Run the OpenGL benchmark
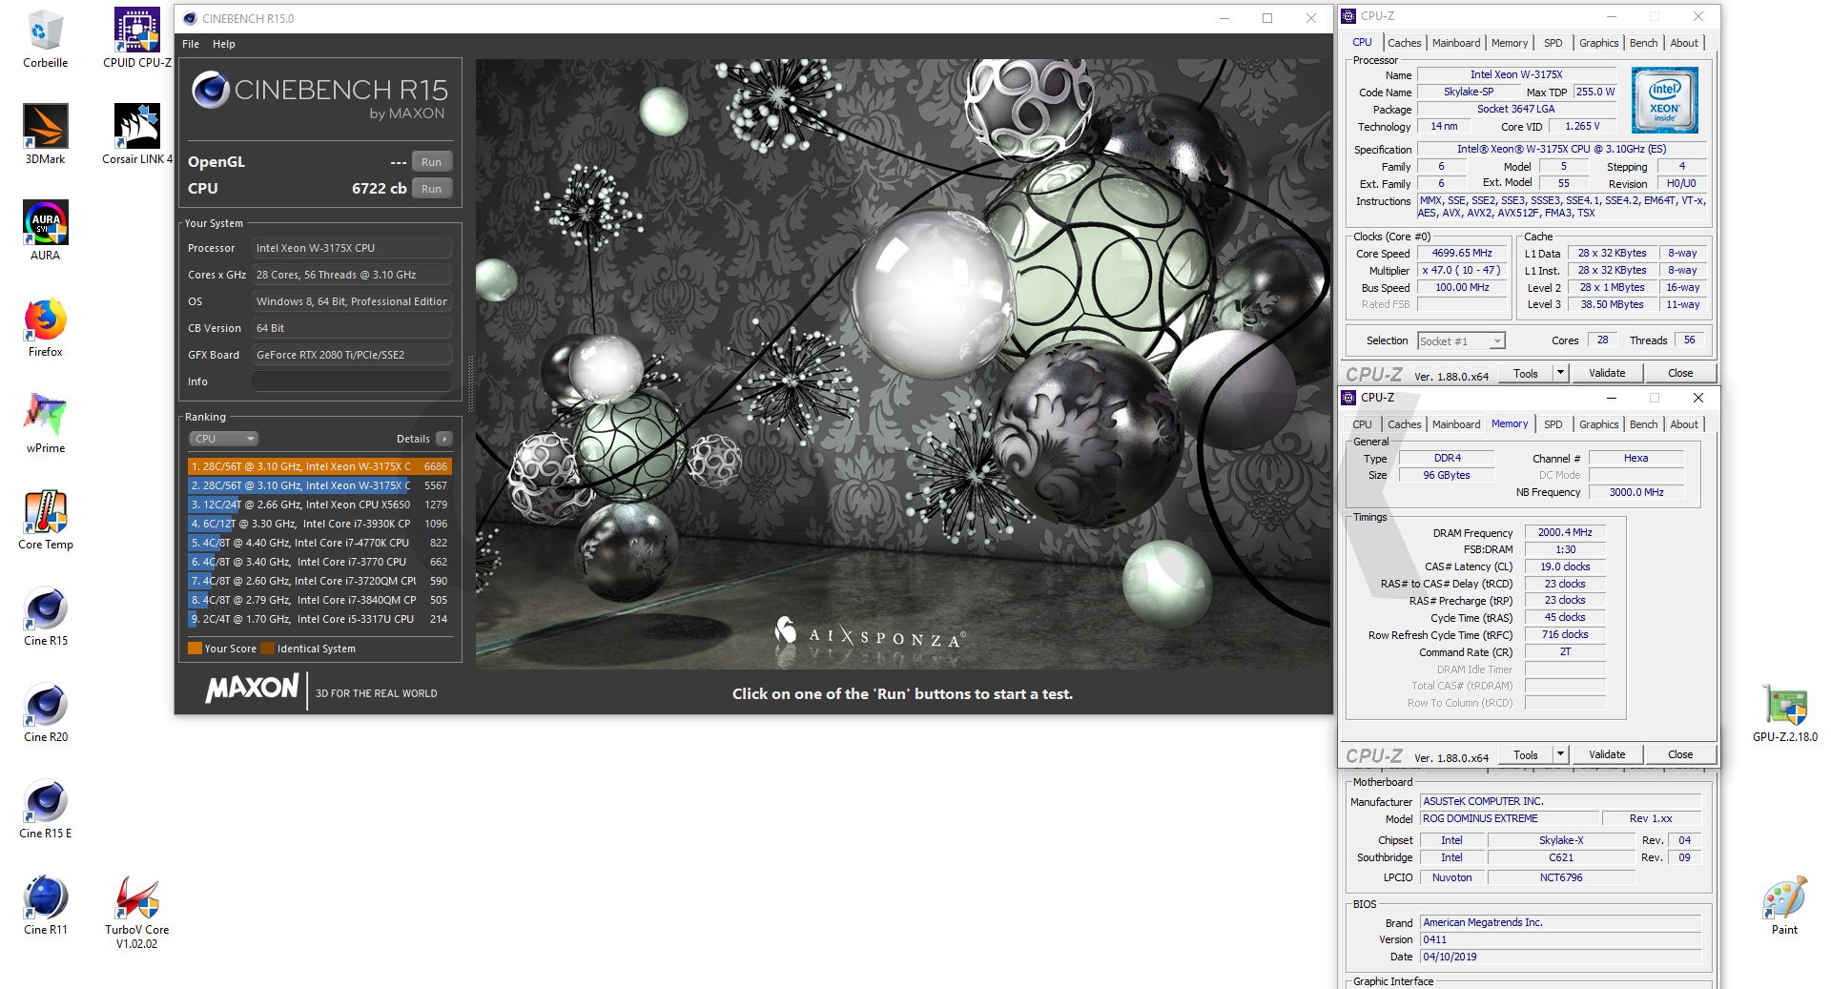Image resolution: width=1831 pixels, height=989 pixels. (x=431, y=162)
